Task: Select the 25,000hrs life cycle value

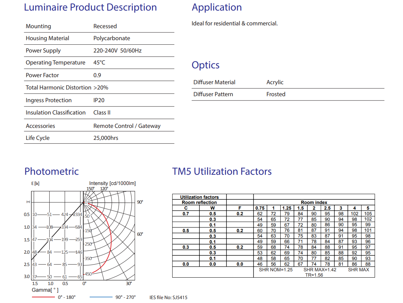Action: [x=106, y=138]
